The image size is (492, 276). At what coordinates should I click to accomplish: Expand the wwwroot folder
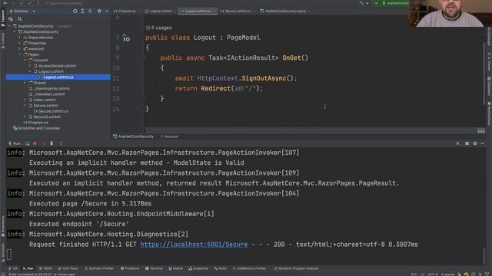(x=19, y=49)
